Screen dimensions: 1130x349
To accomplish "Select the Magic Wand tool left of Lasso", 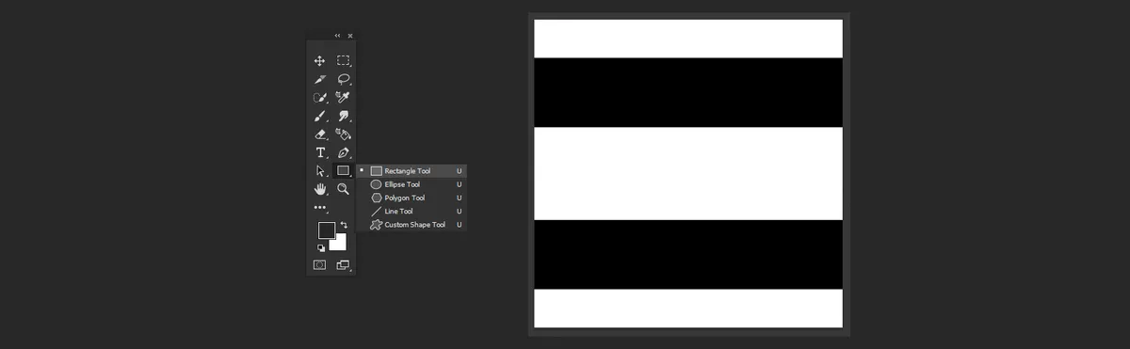I will coord(320,79).
